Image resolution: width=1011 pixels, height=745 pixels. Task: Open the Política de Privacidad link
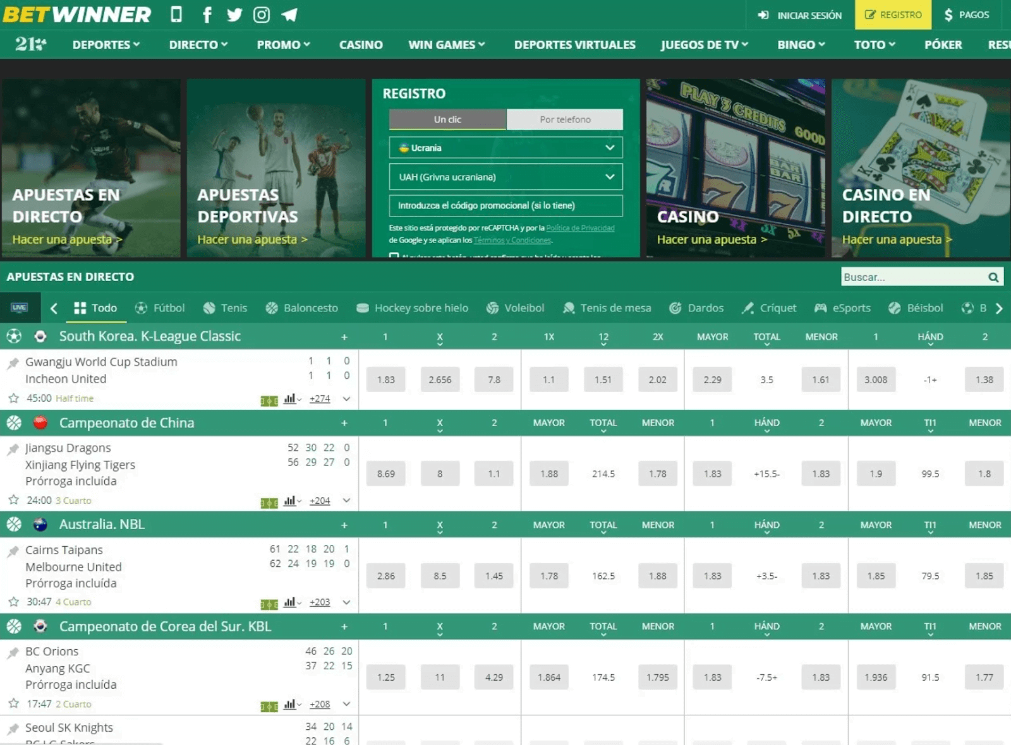coord(580,228)
